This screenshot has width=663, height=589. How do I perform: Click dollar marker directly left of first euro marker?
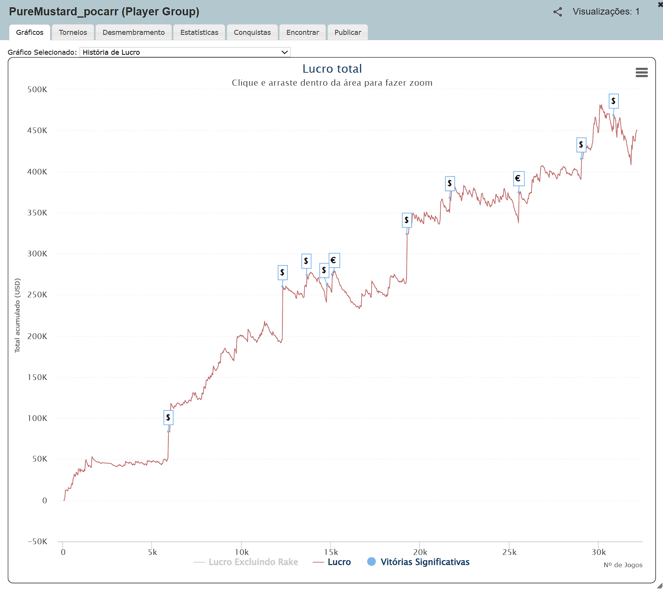click(324, 270)
